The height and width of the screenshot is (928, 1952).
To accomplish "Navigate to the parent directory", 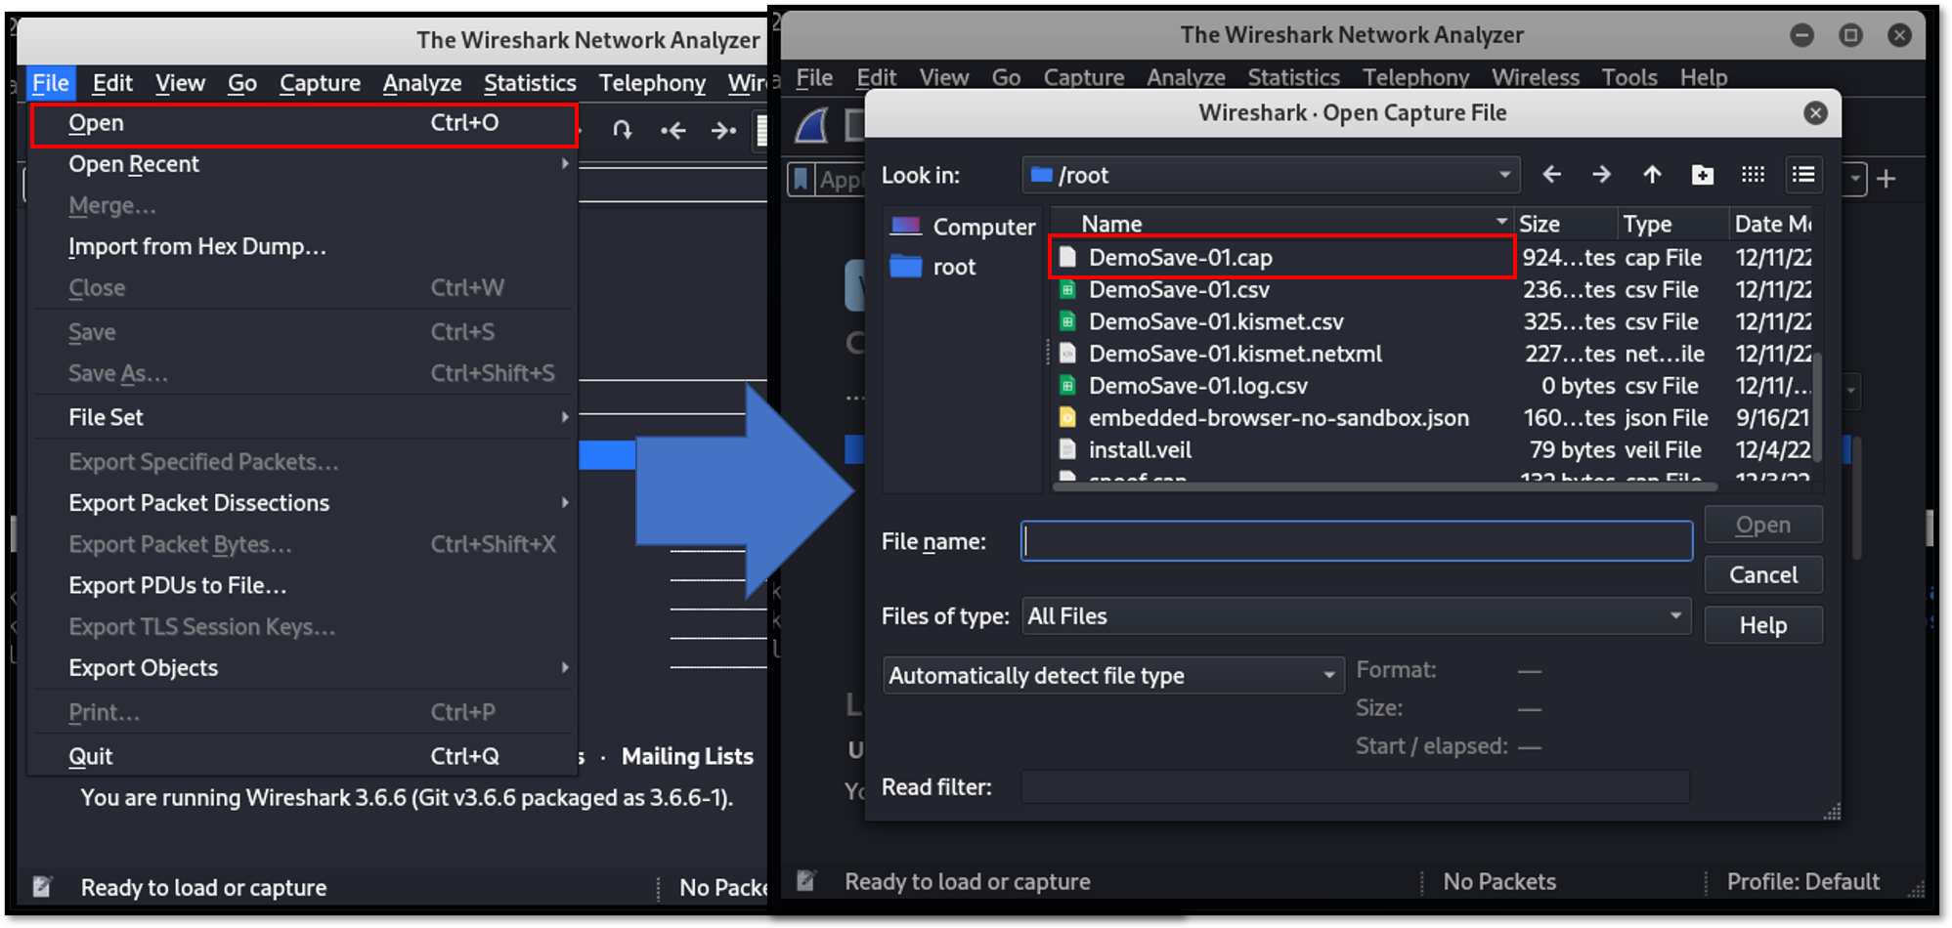I will point(1652,175).
